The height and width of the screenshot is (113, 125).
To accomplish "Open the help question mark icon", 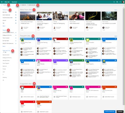I will [120, 2].
